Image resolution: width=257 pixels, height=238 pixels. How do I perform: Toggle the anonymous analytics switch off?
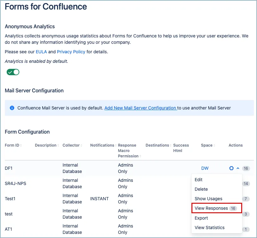pyautogui.click(x=13, y=72)
